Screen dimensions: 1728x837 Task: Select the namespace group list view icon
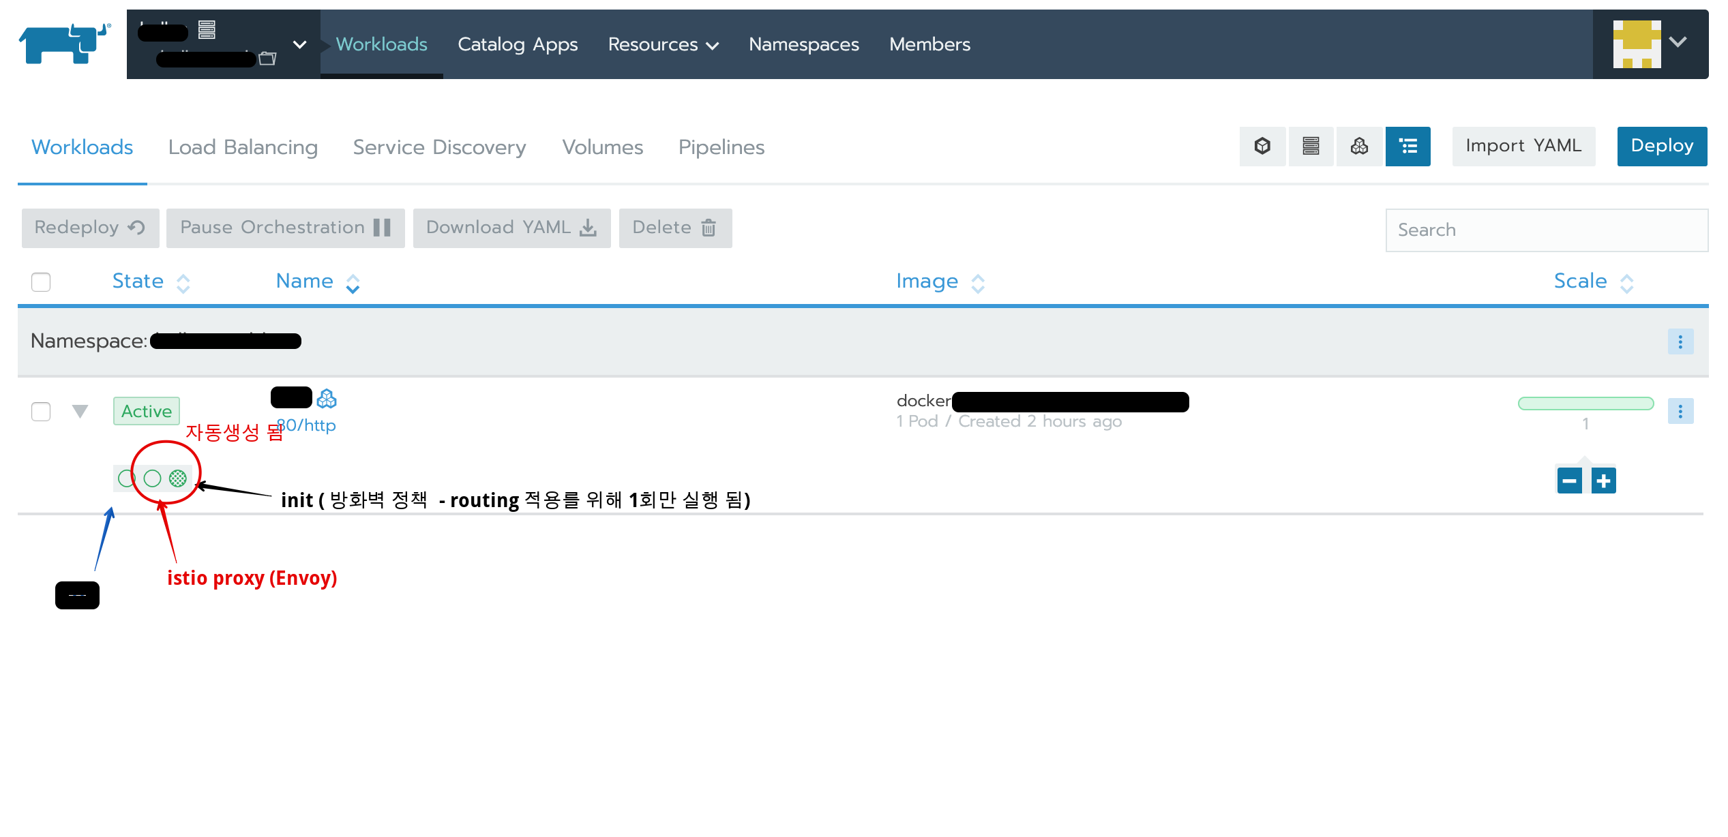click(1408, 146)
